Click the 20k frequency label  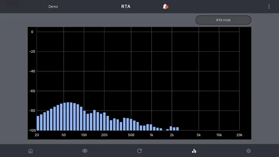click(239, 135)
